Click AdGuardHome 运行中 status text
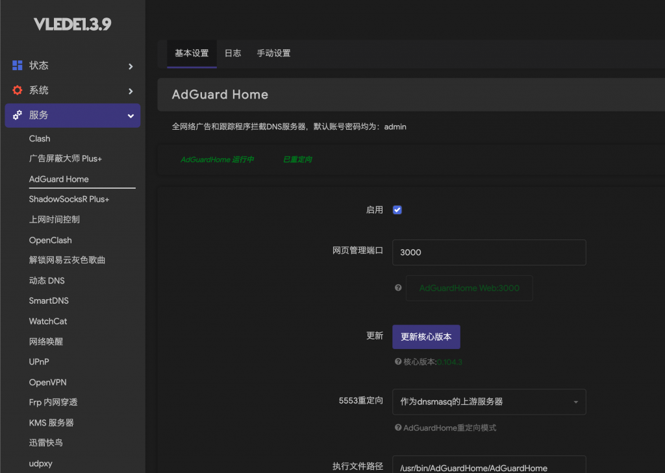 pyautogui.click(x=217, y=160)
